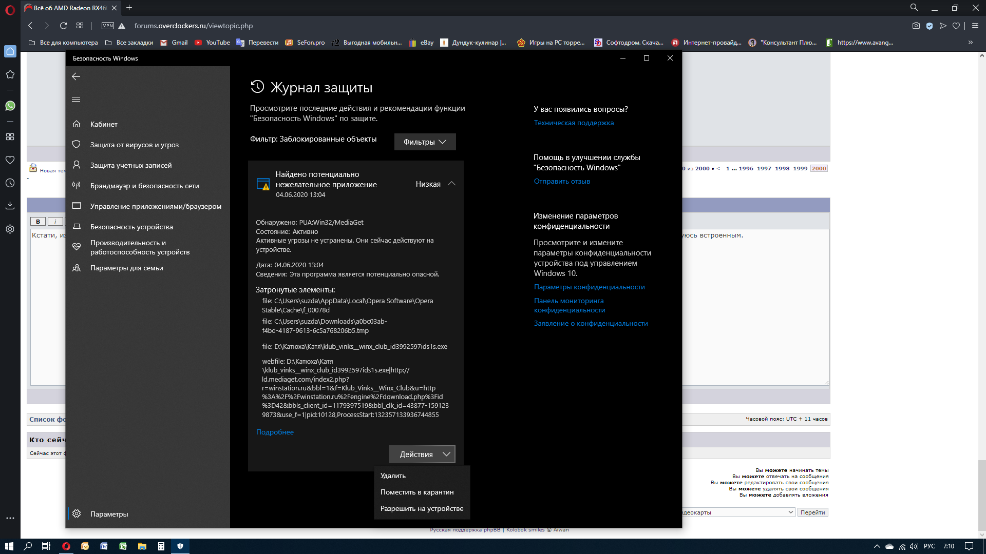Screen dimensions: 986x554
Task: Open the Действия dropdown button
Action: point(422,454)
